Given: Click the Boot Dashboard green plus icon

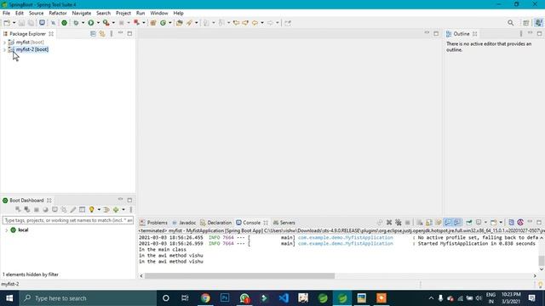Looking at the screenshot, I should coord(116,210).
